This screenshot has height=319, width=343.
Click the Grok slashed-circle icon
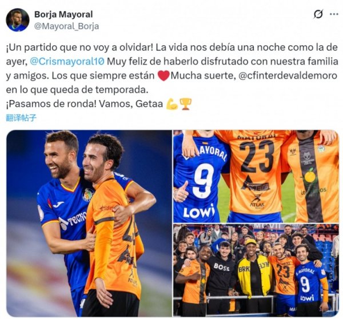coord(318,14)
